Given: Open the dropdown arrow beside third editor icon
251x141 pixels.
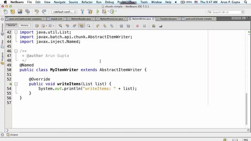Looking at the screenshot, I should [x=53, y=26].
